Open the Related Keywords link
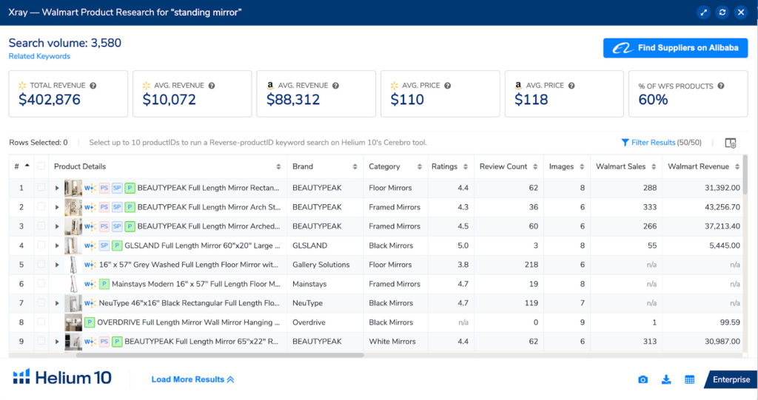 [x=39, y=56]
